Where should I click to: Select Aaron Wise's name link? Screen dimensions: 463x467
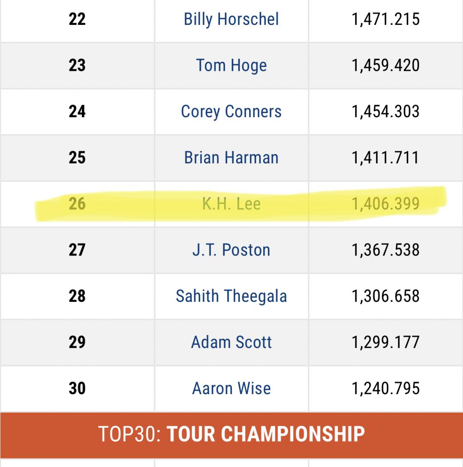click(x=231, y=388)
